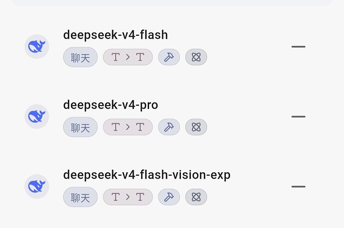Click the reasoning atom icon for deepseek-v4-flash-vision-exp

[x=196, y=197]
